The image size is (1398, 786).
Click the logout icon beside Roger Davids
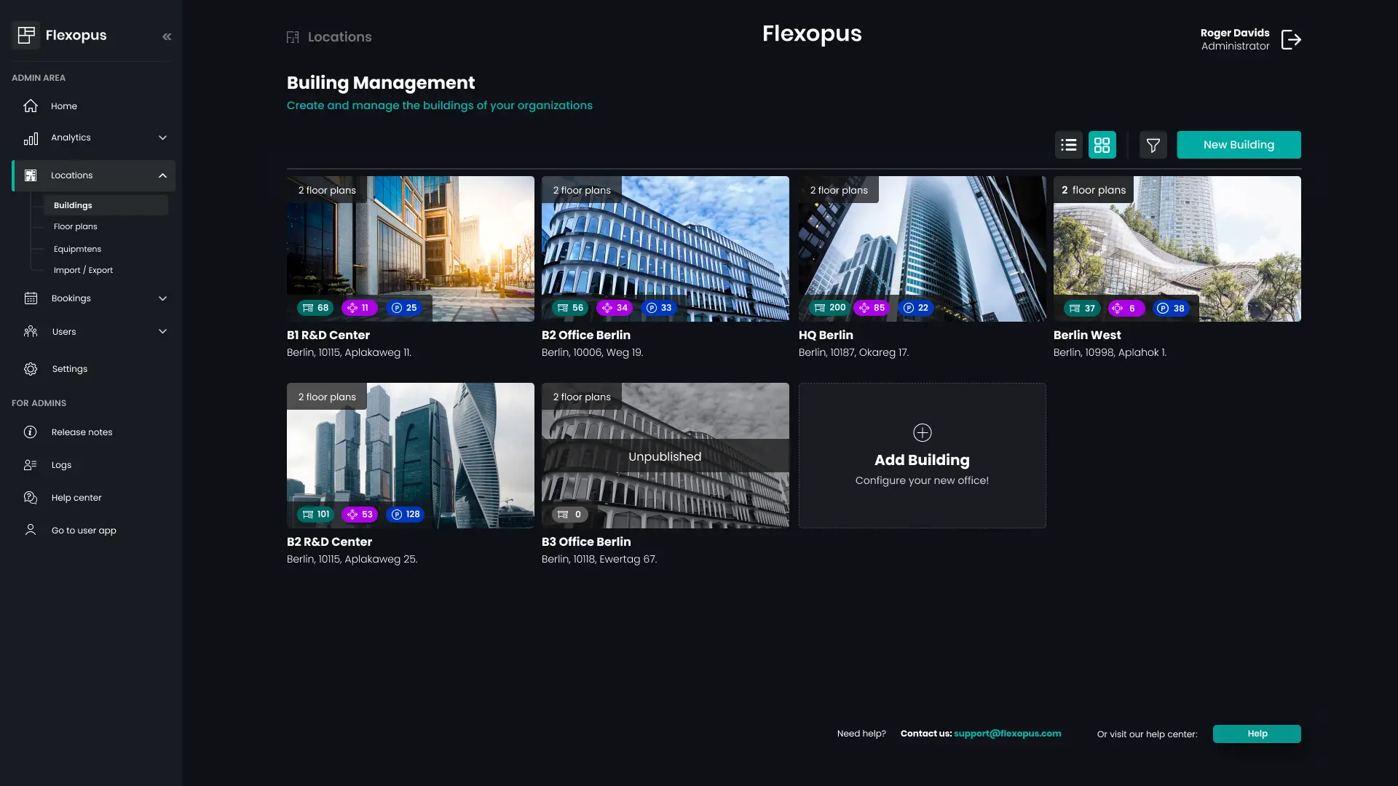[x=1291, y=39]
